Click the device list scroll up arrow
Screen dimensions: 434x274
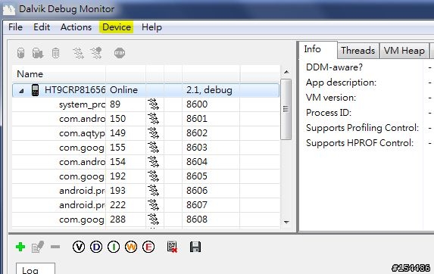click(286, 72)
